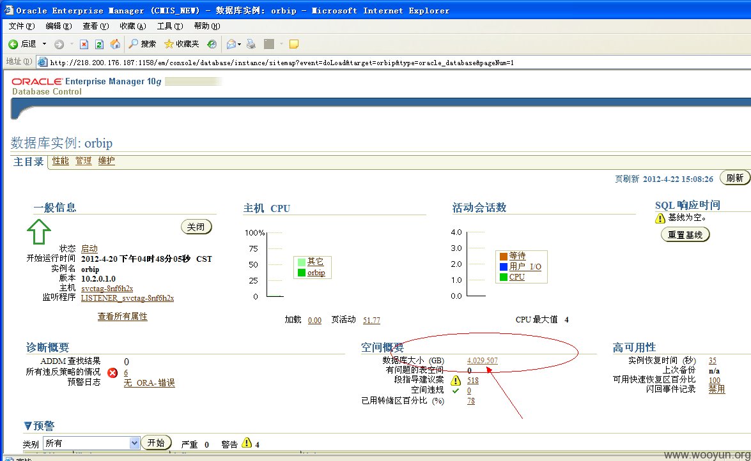This screenshot has width=751, height=461.
Task: Open the 工具(T) menu
Action: click(x=170, y=26)
